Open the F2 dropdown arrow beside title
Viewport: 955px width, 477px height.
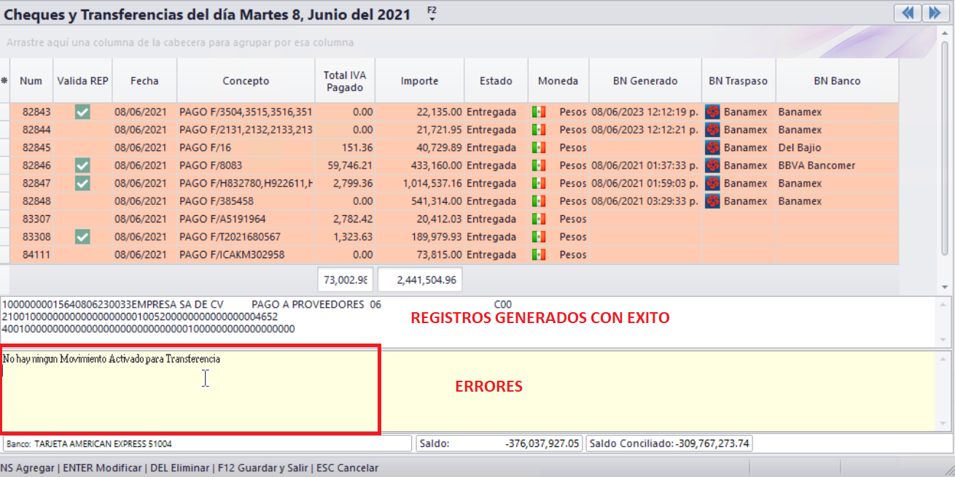coord(432,19)
